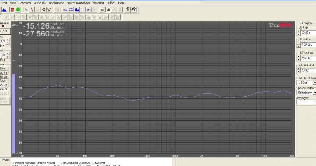Select the Square waveform button

pyautogui.click(x=4, y=72)
